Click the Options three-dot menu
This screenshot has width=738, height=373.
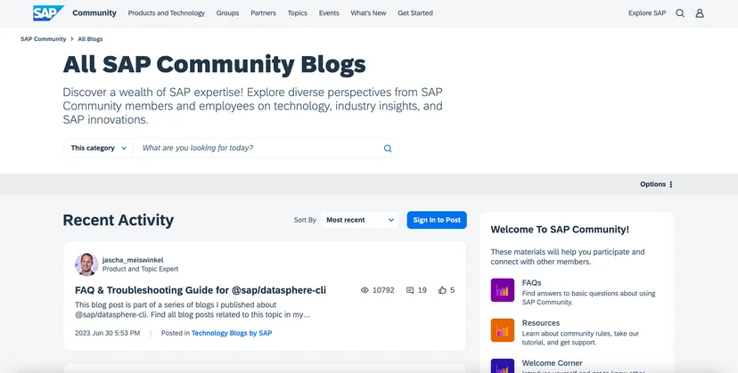(670, 184)
